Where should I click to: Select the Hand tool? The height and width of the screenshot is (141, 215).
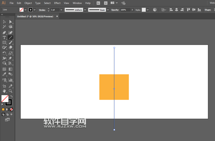click(4, 91)
